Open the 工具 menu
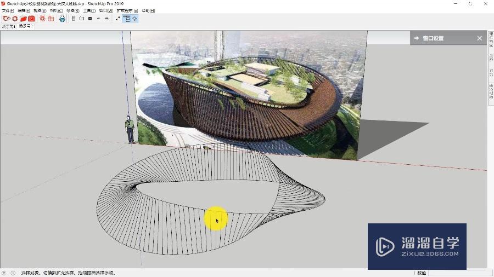 pos(89,10)
